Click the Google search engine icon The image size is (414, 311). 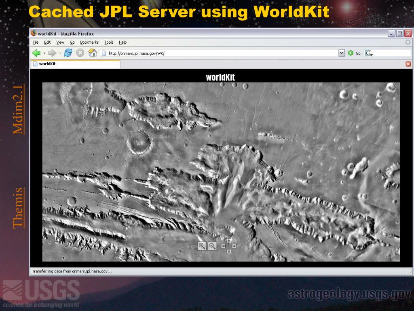[369, 53]
